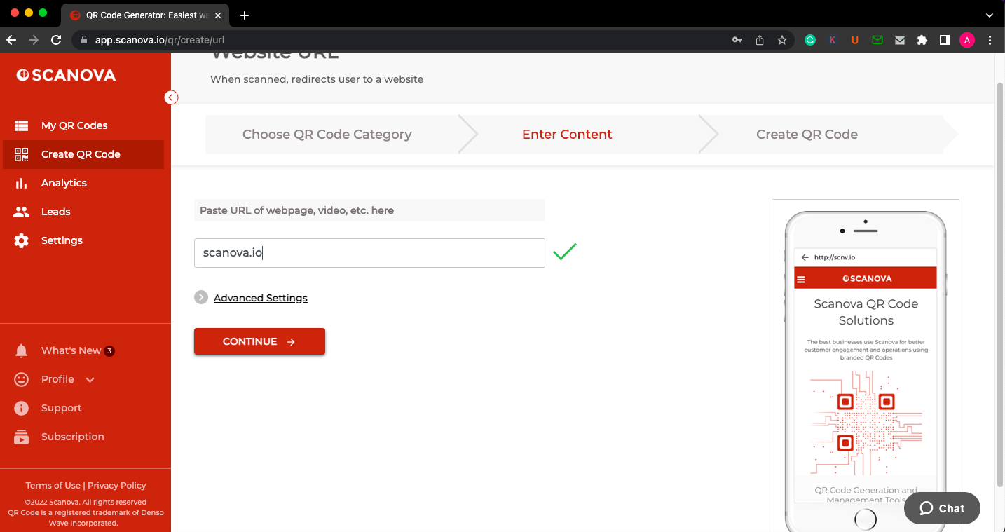Click the Settings gear icon
Screen dimensions: 1005x532
pyautogui.click(x=22, y=240)
